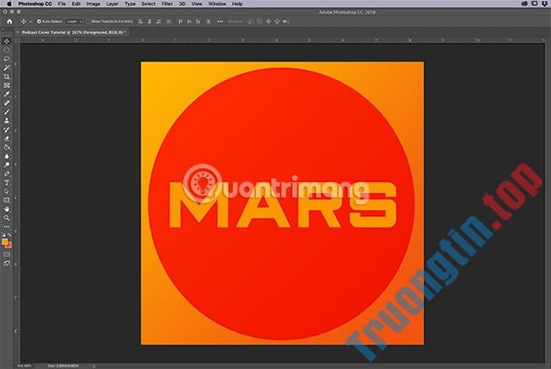
Task: Select the Eraser tool
Action: [x=7, y=138]
